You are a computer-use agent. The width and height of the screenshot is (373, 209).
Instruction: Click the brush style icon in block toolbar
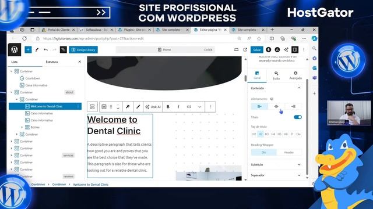(x=138, y=107)
